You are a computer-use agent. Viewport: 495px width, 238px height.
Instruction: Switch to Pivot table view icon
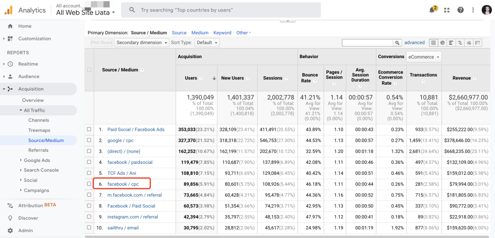478,43
